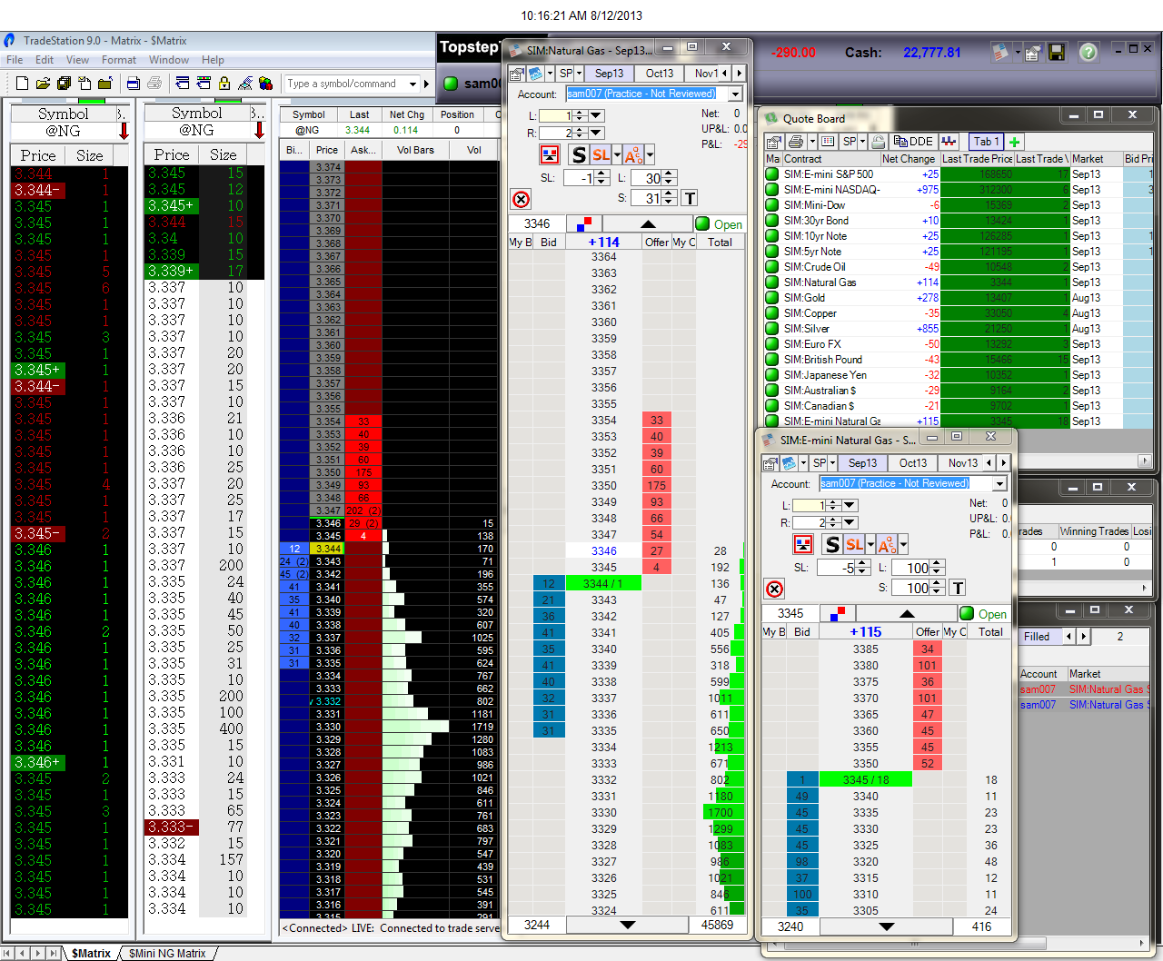This screenshot has height=961, width=1163.
Task: Toggle the SL button in E-mini Natural Gas window
Action: coord(853,544)
